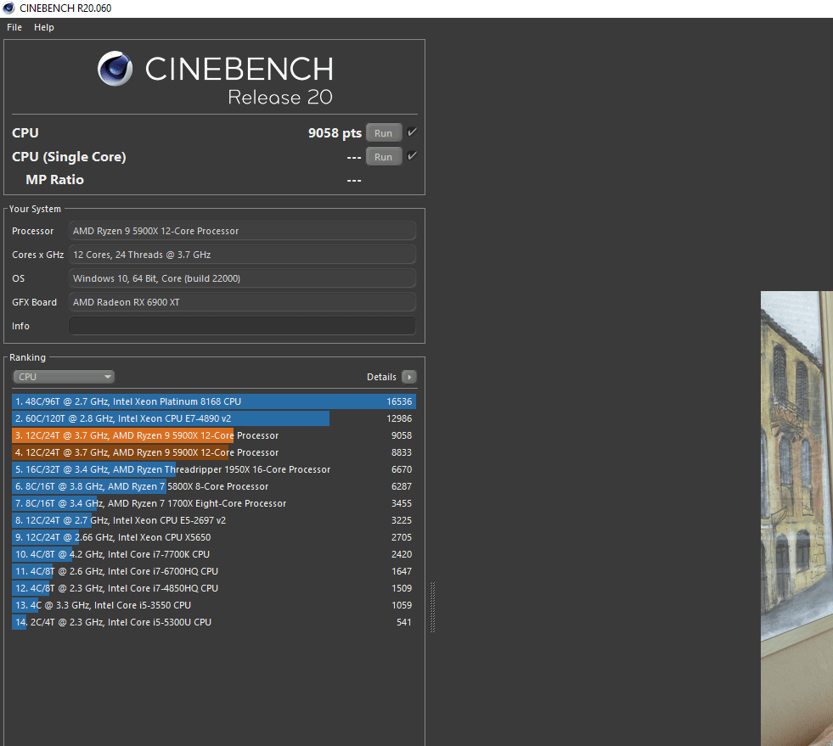This screenshot has width=833, height=746.
Task: Select the Cores x GHz field value
Action: [x=242, y=255]
